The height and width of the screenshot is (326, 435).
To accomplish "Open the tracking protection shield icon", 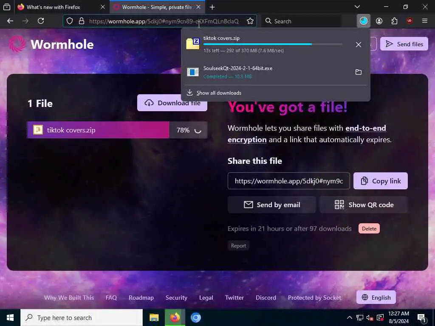I will [x=70, y=21].
